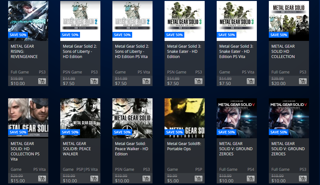
Task: Open 'HD COLLECTION PS Vita' title link
Action: point(25,151)
